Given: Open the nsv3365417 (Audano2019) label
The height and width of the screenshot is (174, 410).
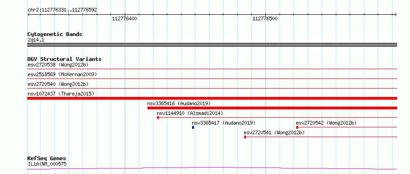Looking at the screenshot, I should pos(223,123).
